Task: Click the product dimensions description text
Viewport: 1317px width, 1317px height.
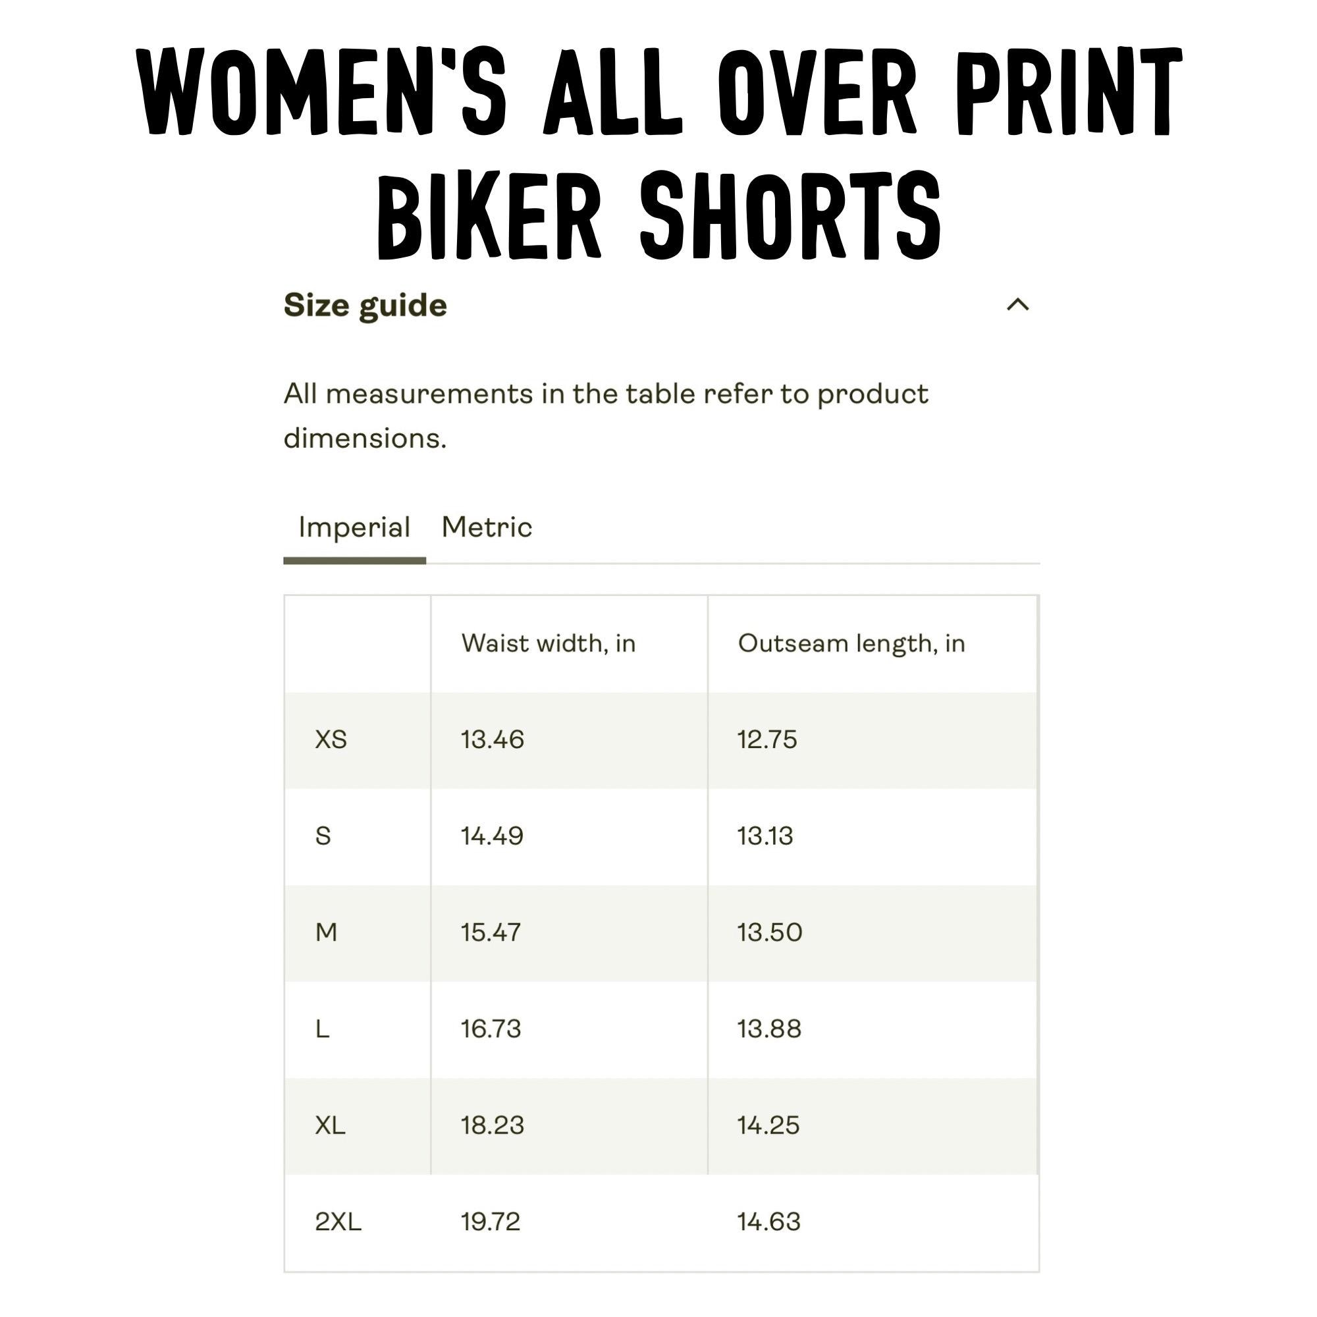Action: pyautogui.click(x=605, y=416)
